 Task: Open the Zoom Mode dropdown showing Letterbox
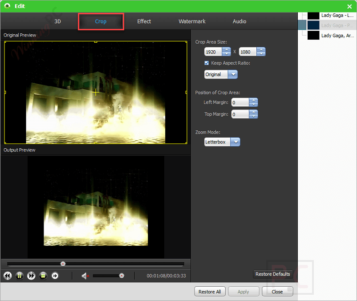coord(222,142)
